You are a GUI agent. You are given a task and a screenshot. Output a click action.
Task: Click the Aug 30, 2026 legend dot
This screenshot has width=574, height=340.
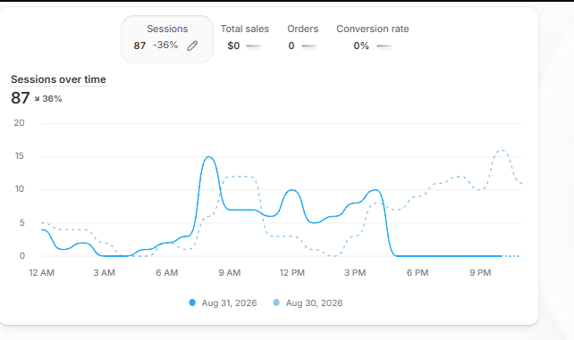point(276,303)
